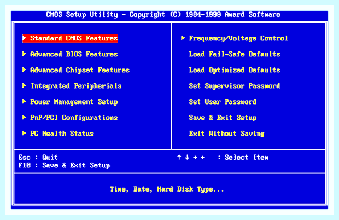Choose Load Optimized Defaults

(x=235, y=70)
